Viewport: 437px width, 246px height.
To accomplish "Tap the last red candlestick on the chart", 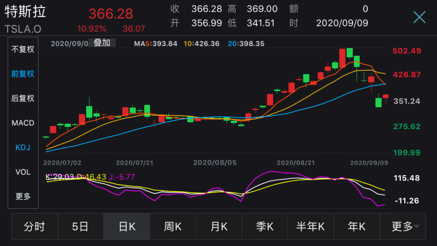I will tap(386, 96).
